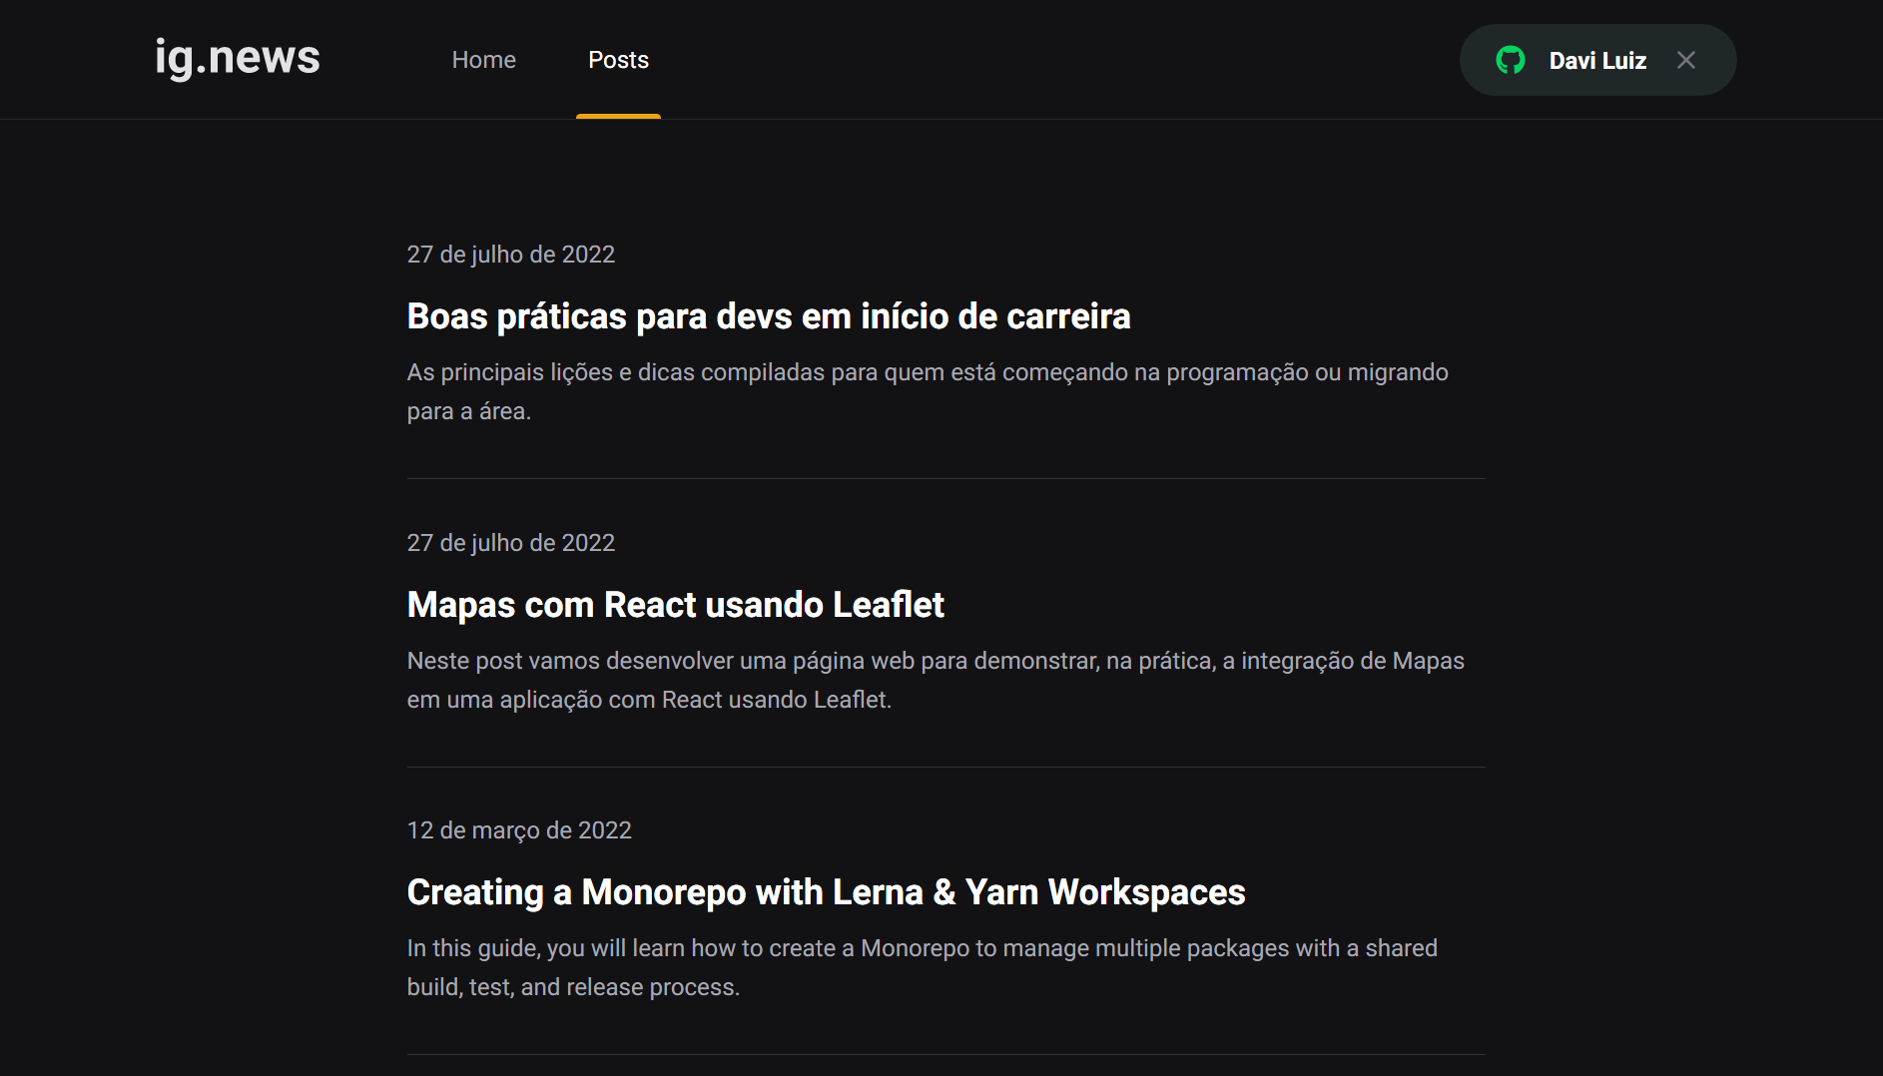Click the date above 'Mapas com React usando Leaflet'
Image resolution: width=1883 pixels, height=1076 pixels.
click(510, 543)
